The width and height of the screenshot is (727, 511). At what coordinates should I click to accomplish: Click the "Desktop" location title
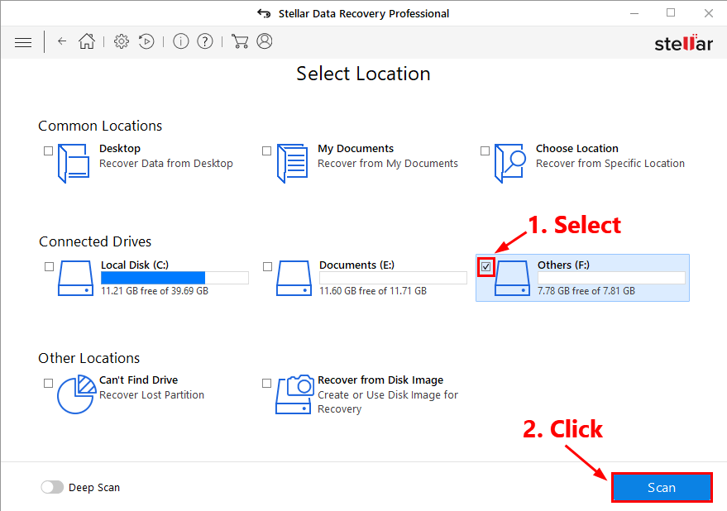click(x=120, y=148)
